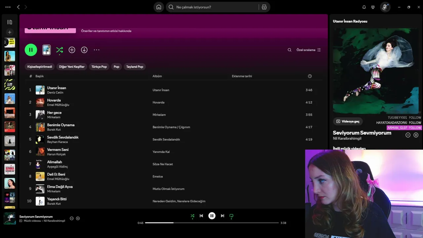
Task: Open the three-dots app menu
Action: point(8,7)
